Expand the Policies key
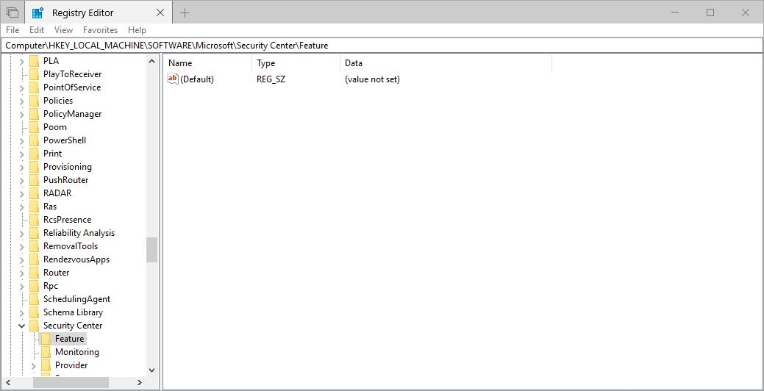Image resolution: width=764 pixels, height=391 pixels. (x=21, y=101)
